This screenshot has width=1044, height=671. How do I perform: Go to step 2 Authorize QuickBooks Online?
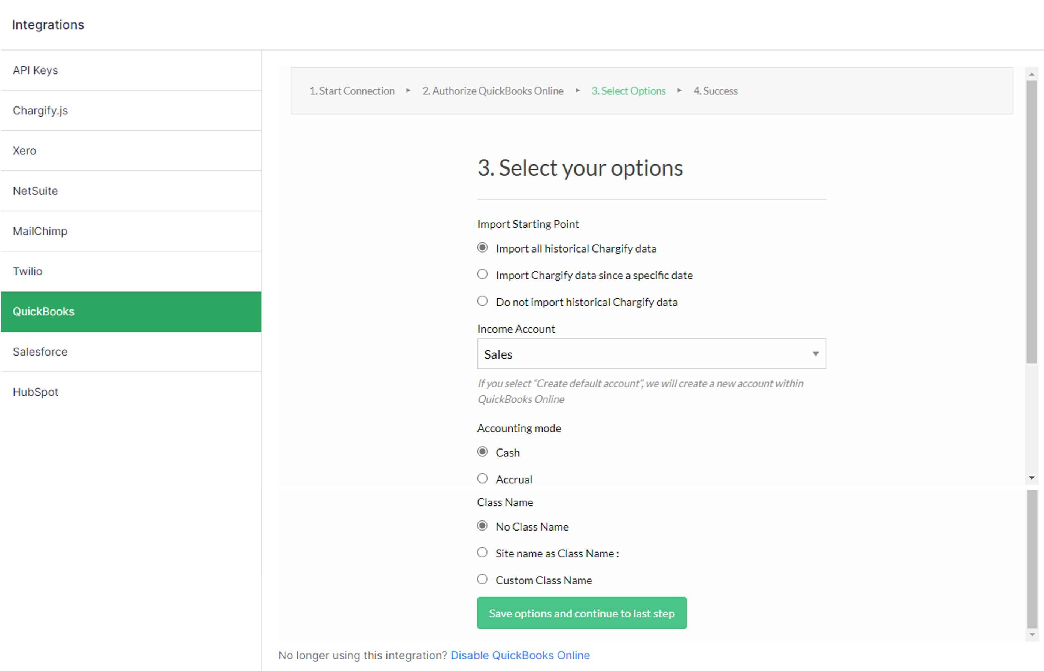492,91
